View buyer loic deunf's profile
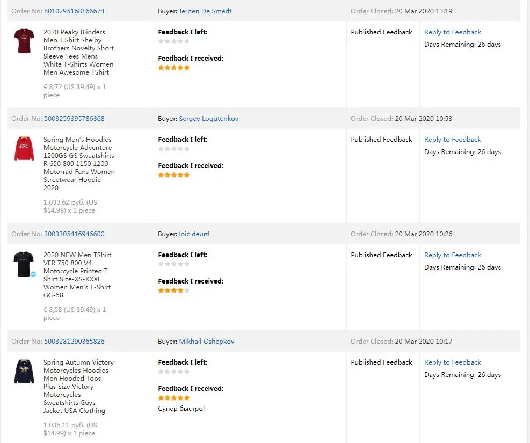 point(194,234)
